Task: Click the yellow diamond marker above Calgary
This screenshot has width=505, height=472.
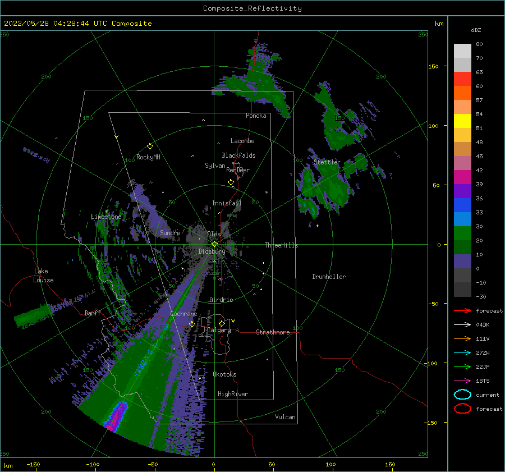Action: (x=222, y=323)
